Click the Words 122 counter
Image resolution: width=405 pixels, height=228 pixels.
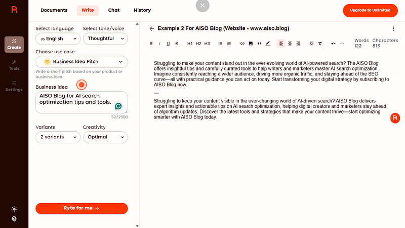[x=361, y=43]
